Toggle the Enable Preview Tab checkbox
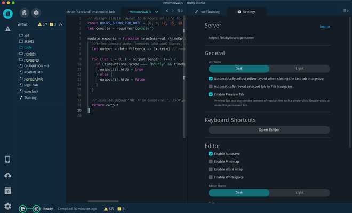Image resolution: width=352 pixels, height=213 pixels. pos(211,94)
